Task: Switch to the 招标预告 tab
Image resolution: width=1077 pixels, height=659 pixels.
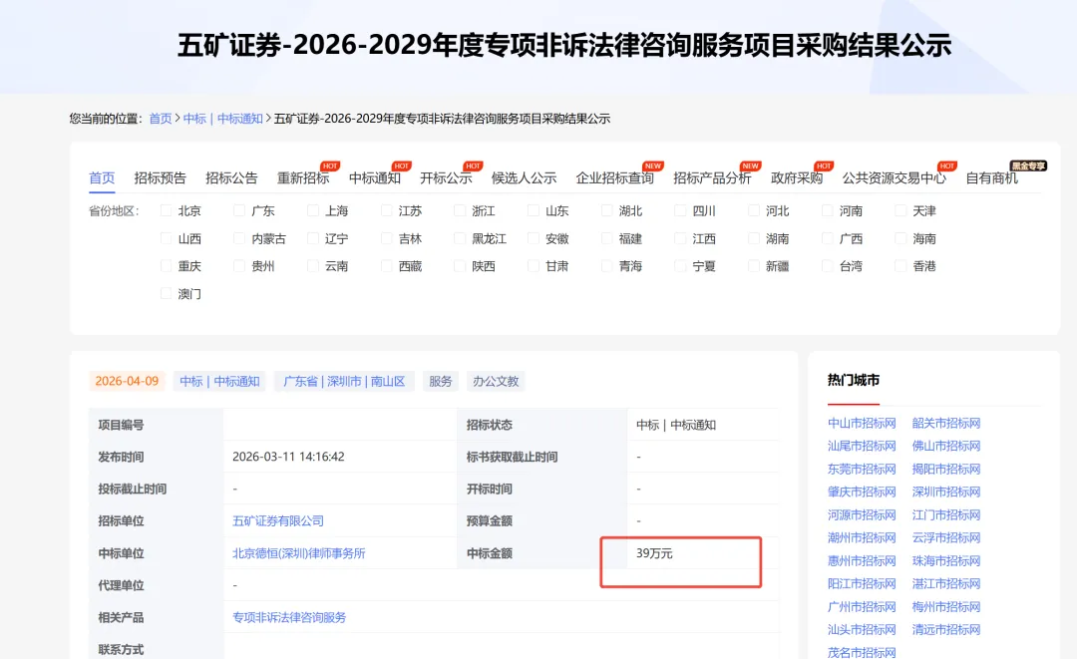Action: pos(160,177)
